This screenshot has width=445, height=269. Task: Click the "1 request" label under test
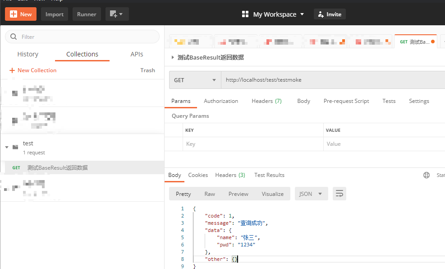point(34,153)
